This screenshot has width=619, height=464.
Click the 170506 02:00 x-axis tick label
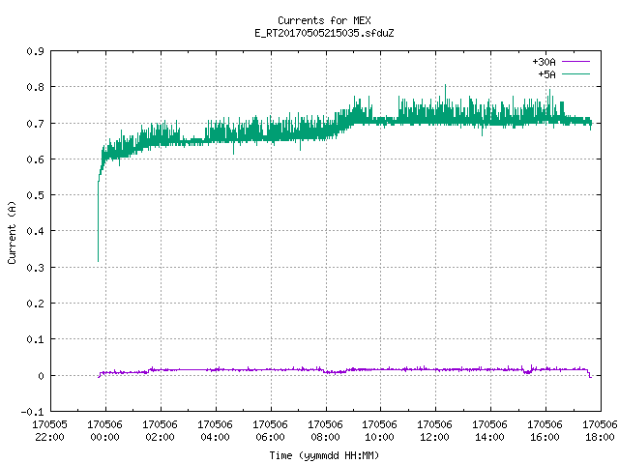click(x=160, y=430)
